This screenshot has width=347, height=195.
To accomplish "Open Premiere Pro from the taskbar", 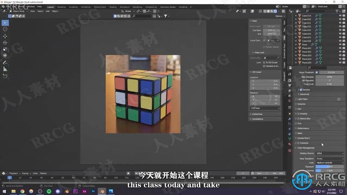I will coord(76,191).
